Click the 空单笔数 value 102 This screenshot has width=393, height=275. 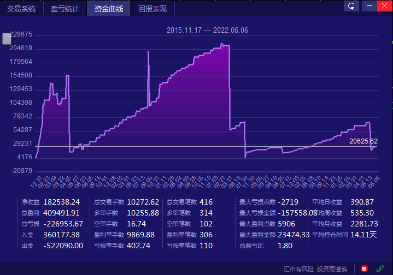pyautogui.click(x=206, y=224)
